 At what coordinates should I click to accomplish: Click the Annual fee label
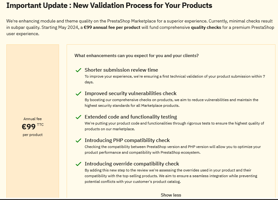click(33, 119)
